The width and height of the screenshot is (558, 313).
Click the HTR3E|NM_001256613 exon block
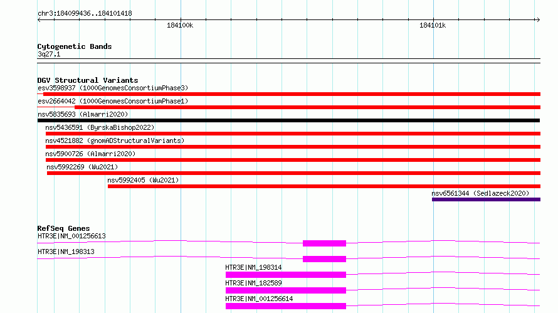324,243
